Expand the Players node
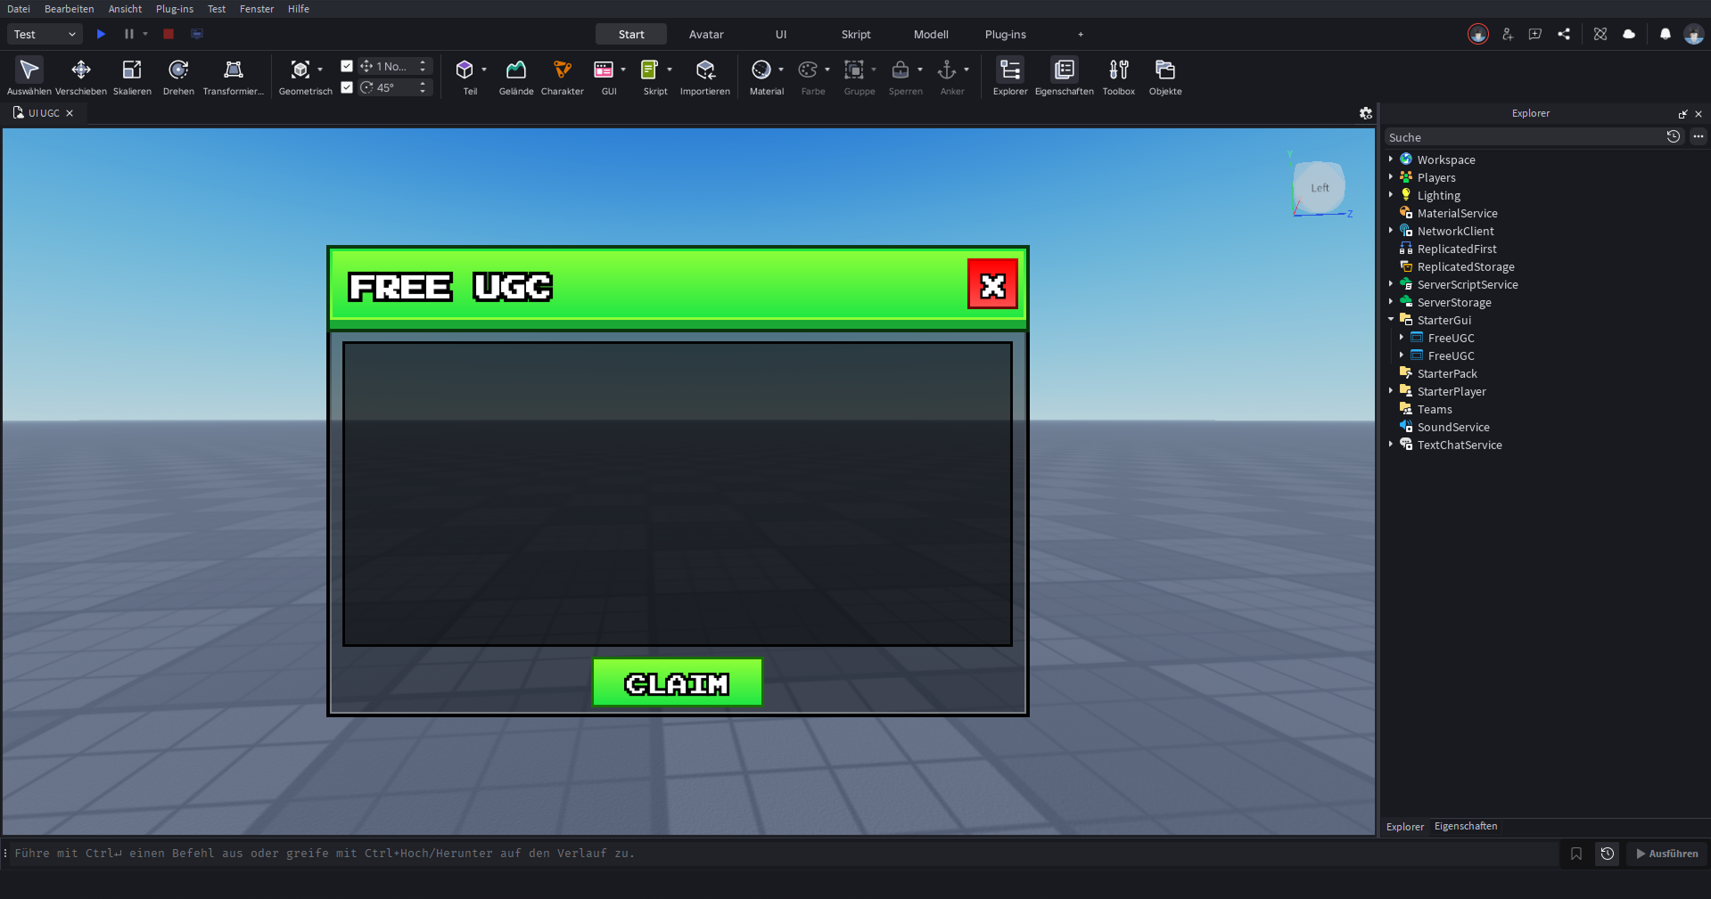Viewport: 1711px width, 899px height. [x=1391, y=177]
